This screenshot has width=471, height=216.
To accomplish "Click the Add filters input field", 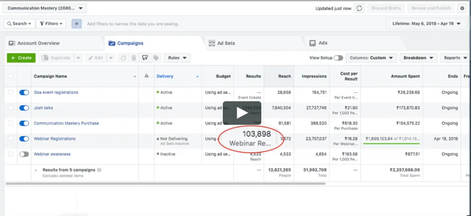I will coord(133,24).
